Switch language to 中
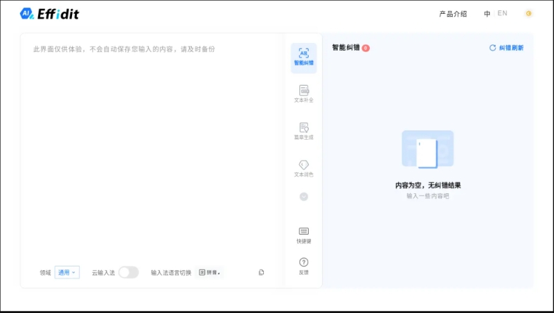Screen dimensions: 554x313 [487, 14]
